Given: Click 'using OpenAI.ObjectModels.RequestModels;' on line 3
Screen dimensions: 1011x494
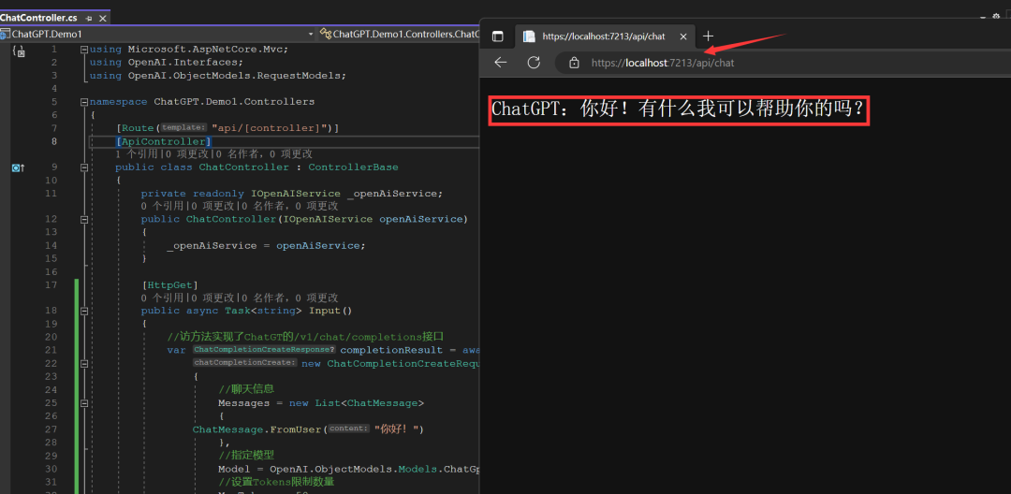Looking at the screenshot, I should click(x=218, y=76).
